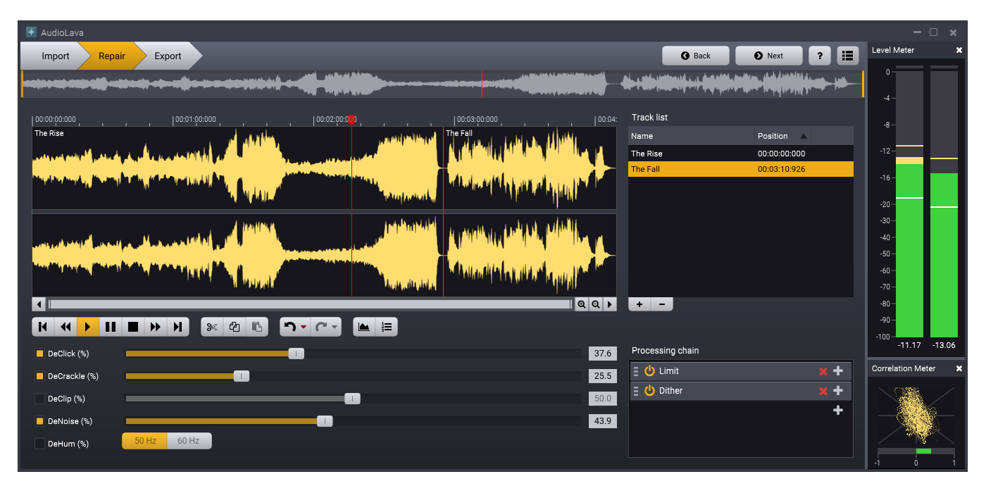Screen dimensions: 986x493
Task: Skip to the start of the track
Action: click(x=43, y=327)
